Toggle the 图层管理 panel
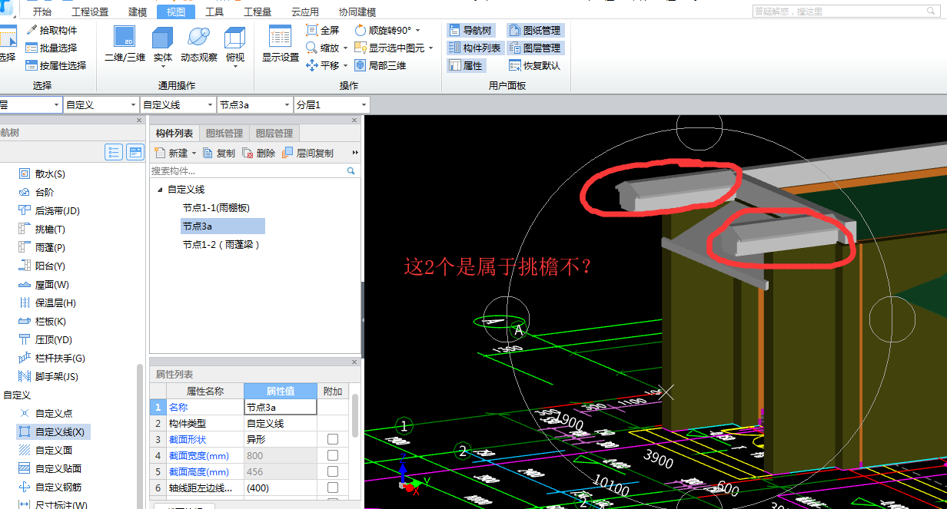 [534, 48]
